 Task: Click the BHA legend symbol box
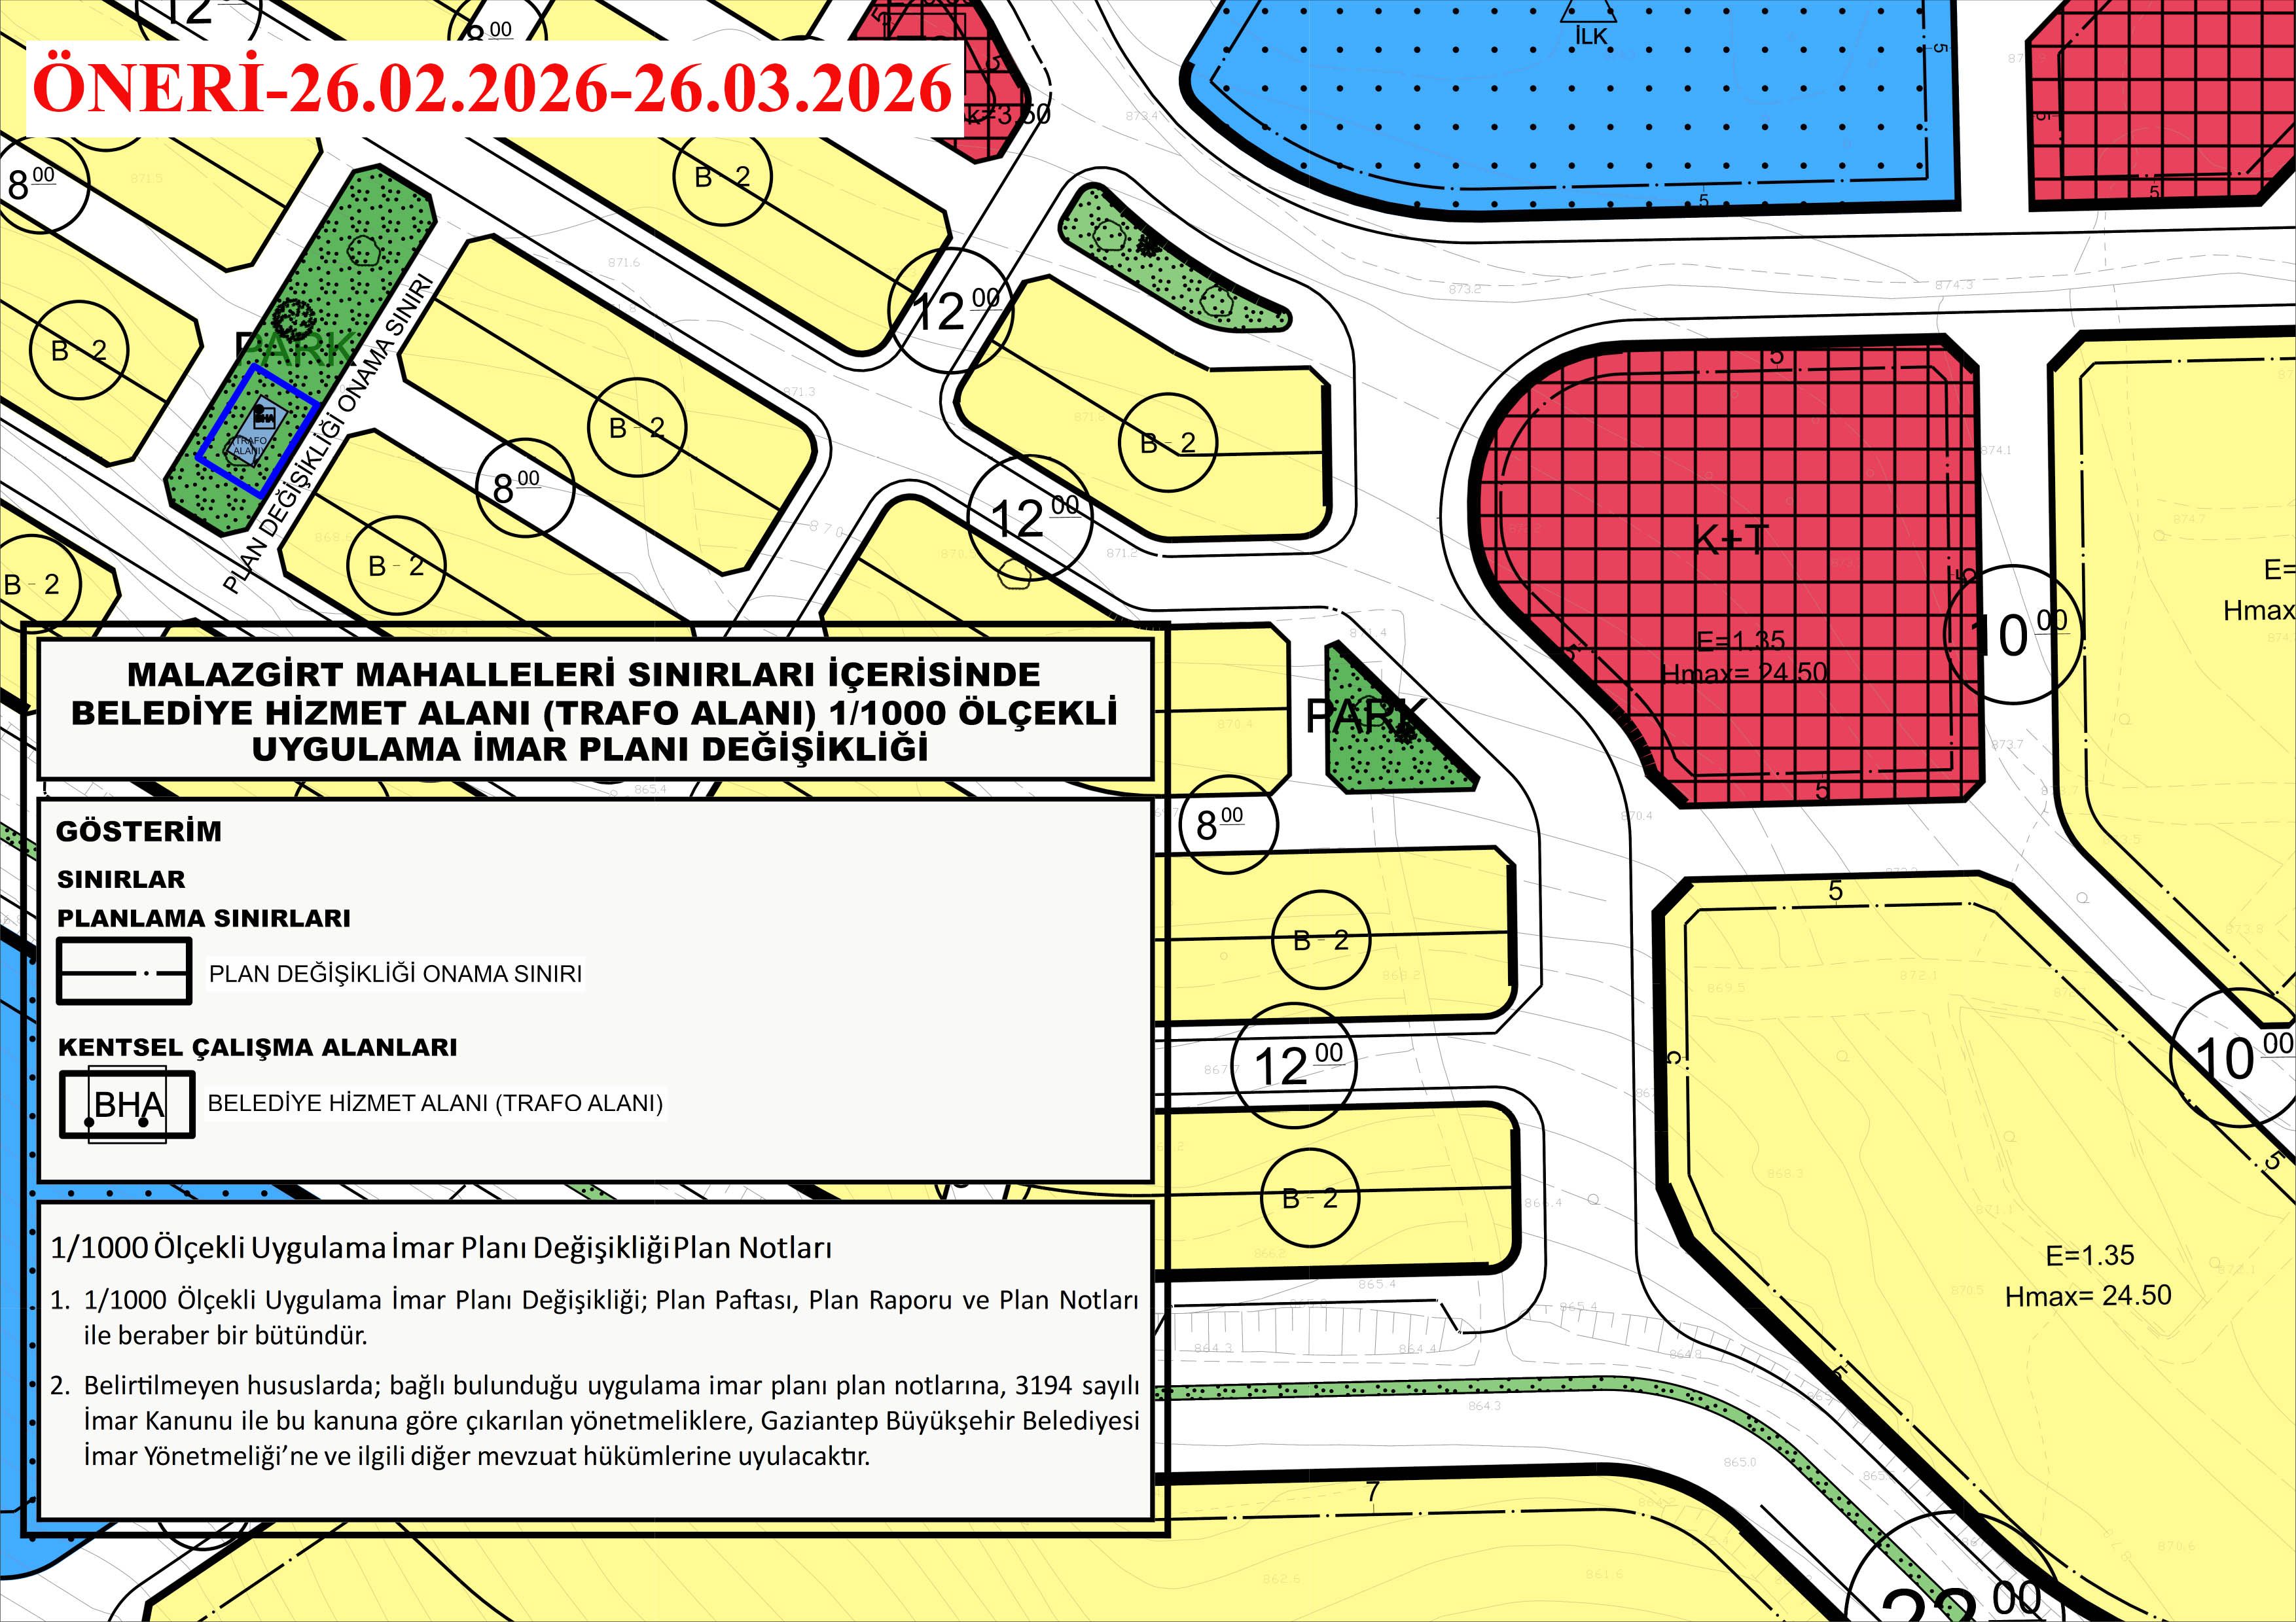(x=127, y=1103)
